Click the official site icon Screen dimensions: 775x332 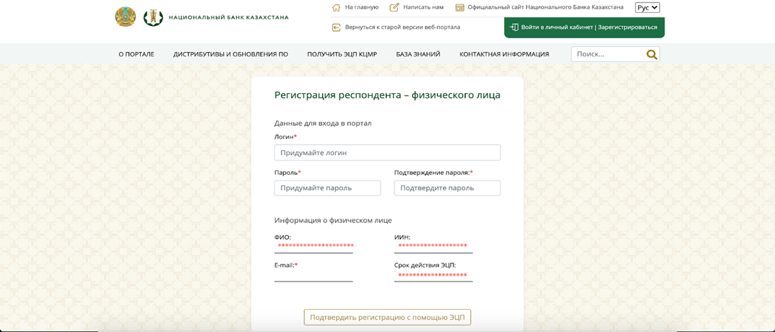tap(460, 7)
